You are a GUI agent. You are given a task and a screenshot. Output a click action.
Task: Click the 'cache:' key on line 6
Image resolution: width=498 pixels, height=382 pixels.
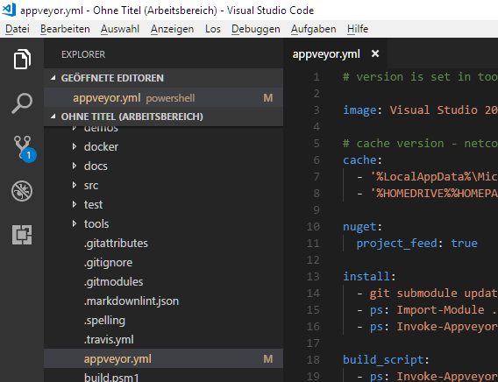pos(362,160)
